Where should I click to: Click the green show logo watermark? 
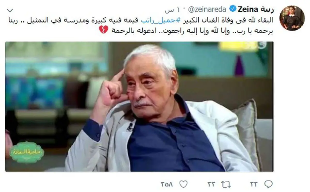point(27,152)
